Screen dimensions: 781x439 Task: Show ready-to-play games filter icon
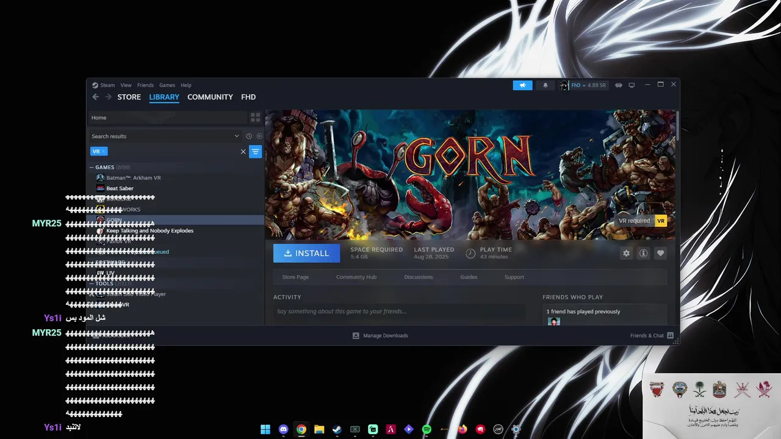pos(259,136)
